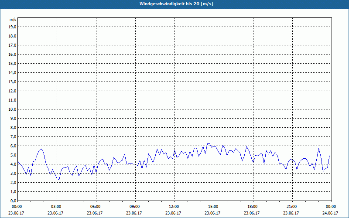This screenshot has width=349, height=218.
Task: Select the 4,0 y-axis label
Action: (x=13, y=164)
